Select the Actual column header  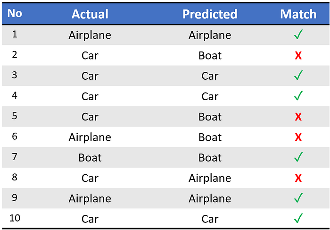[90, 14]
